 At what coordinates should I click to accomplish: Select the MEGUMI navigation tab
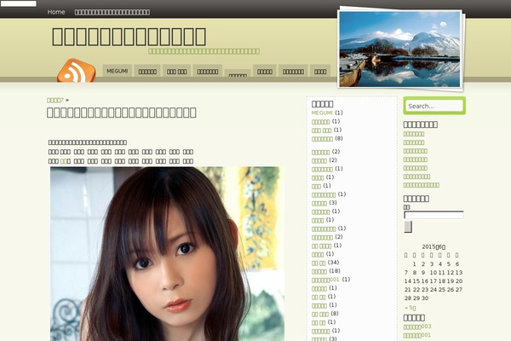point(118,71)
